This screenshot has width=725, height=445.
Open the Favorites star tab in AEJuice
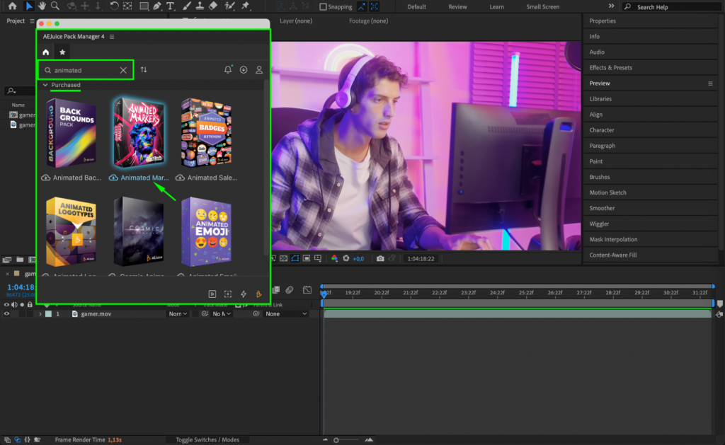(62, 51)
